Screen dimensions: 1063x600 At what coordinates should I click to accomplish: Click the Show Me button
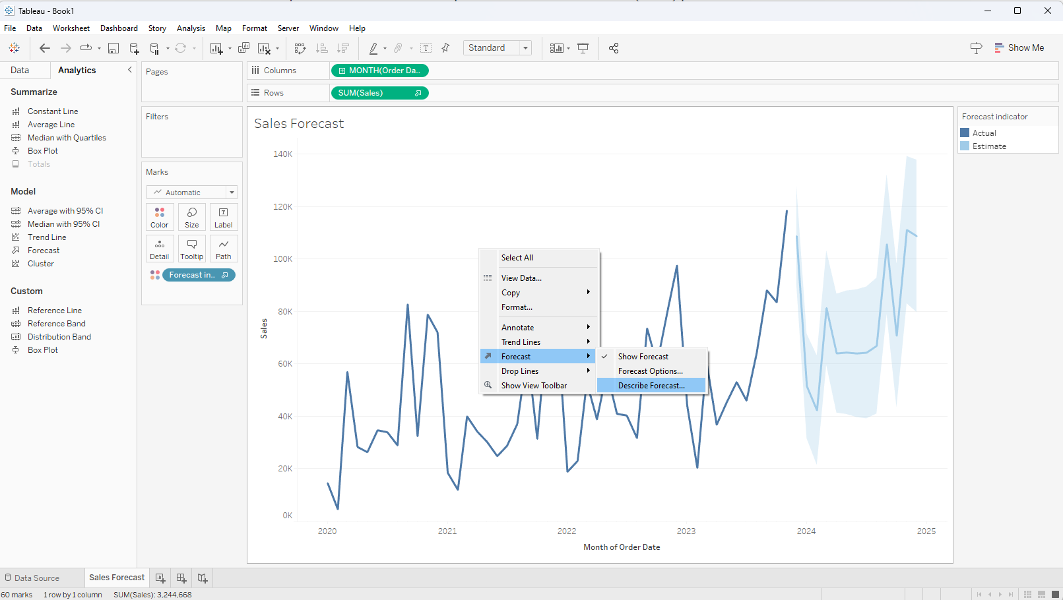tap(1019, 48)
